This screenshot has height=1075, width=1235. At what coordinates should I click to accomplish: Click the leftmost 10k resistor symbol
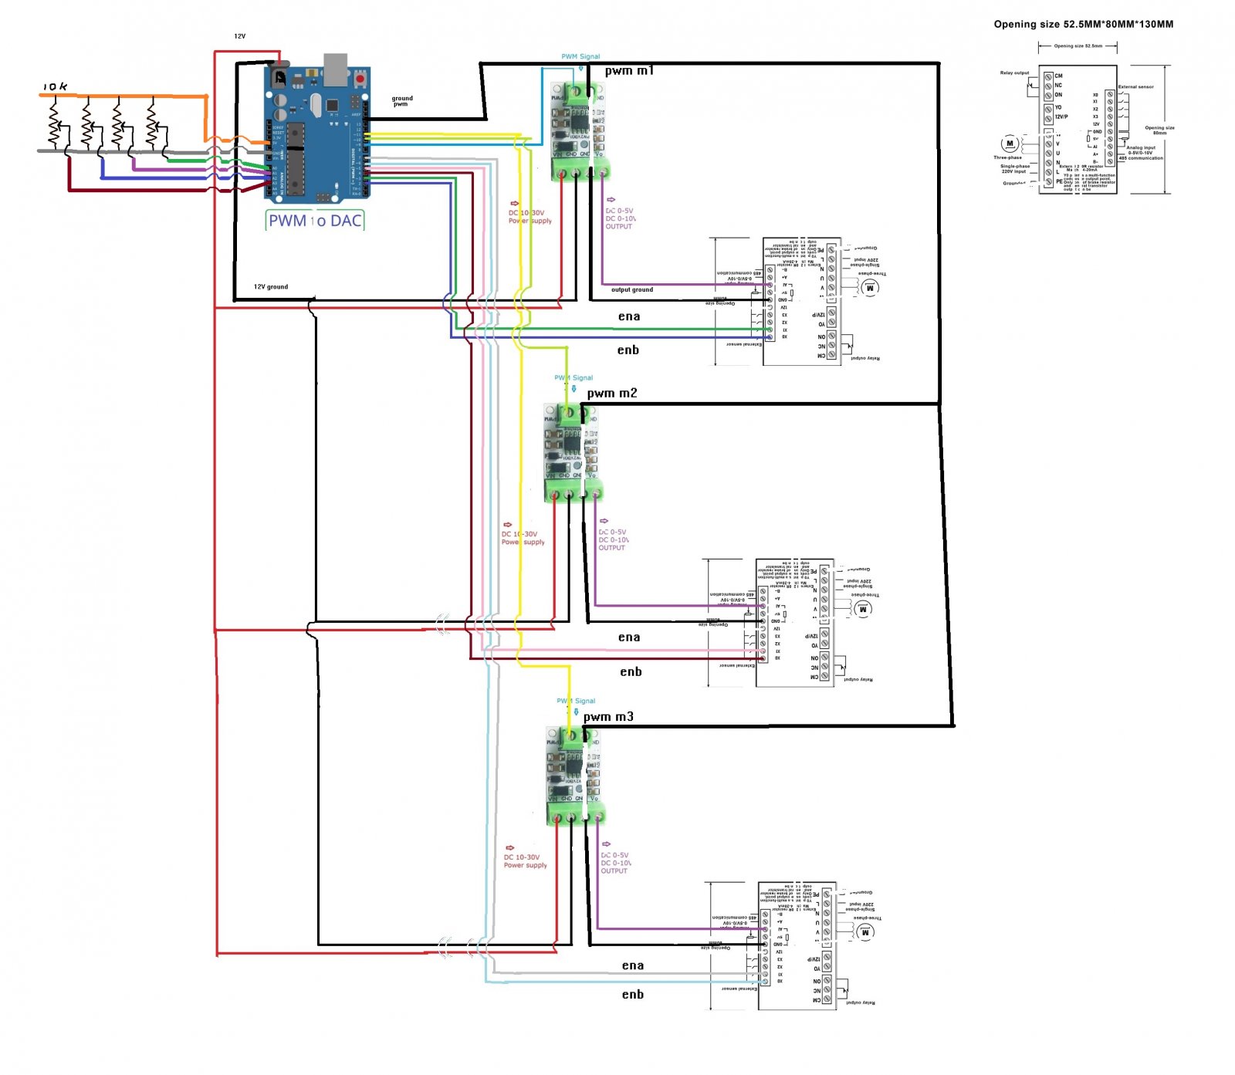(x=55, y=124)
